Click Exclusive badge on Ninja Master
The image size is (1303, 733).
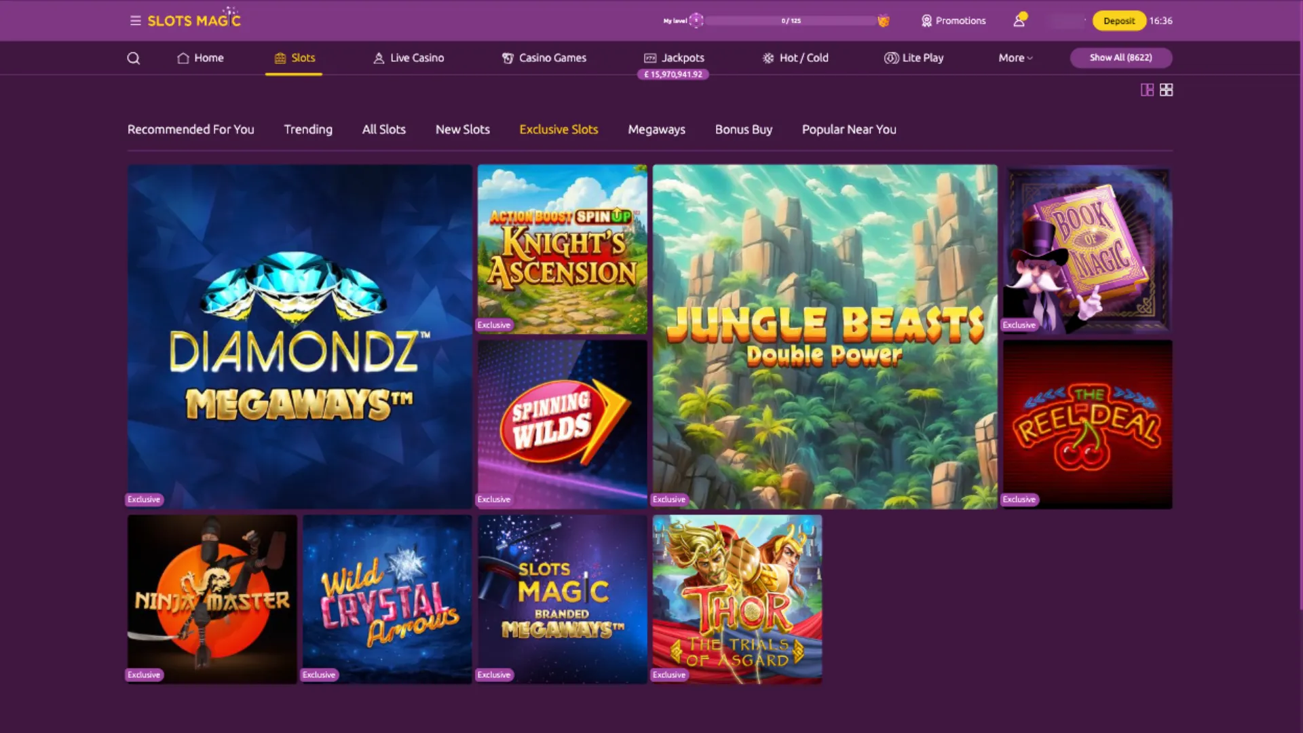[x=144, y=675]
